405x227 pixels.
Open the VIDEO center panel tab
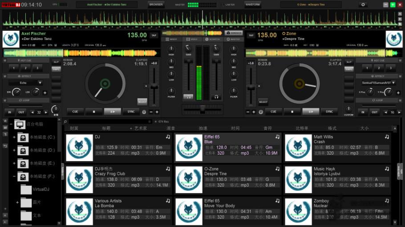(x=192, y=39)
